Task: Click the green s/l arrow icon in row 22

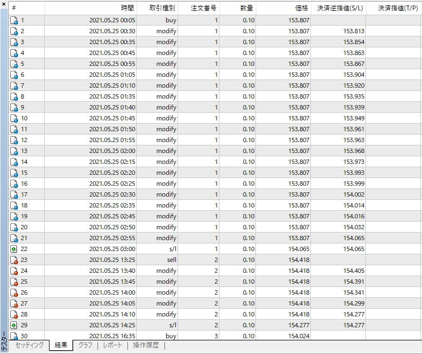Action: point(14,249)
